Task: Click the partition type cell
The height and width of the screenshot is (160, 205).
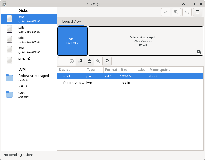Action: point(93,76)
